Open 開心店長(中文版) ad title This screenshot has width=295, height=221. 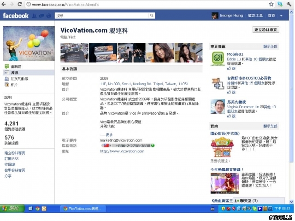tap(225, 134)
